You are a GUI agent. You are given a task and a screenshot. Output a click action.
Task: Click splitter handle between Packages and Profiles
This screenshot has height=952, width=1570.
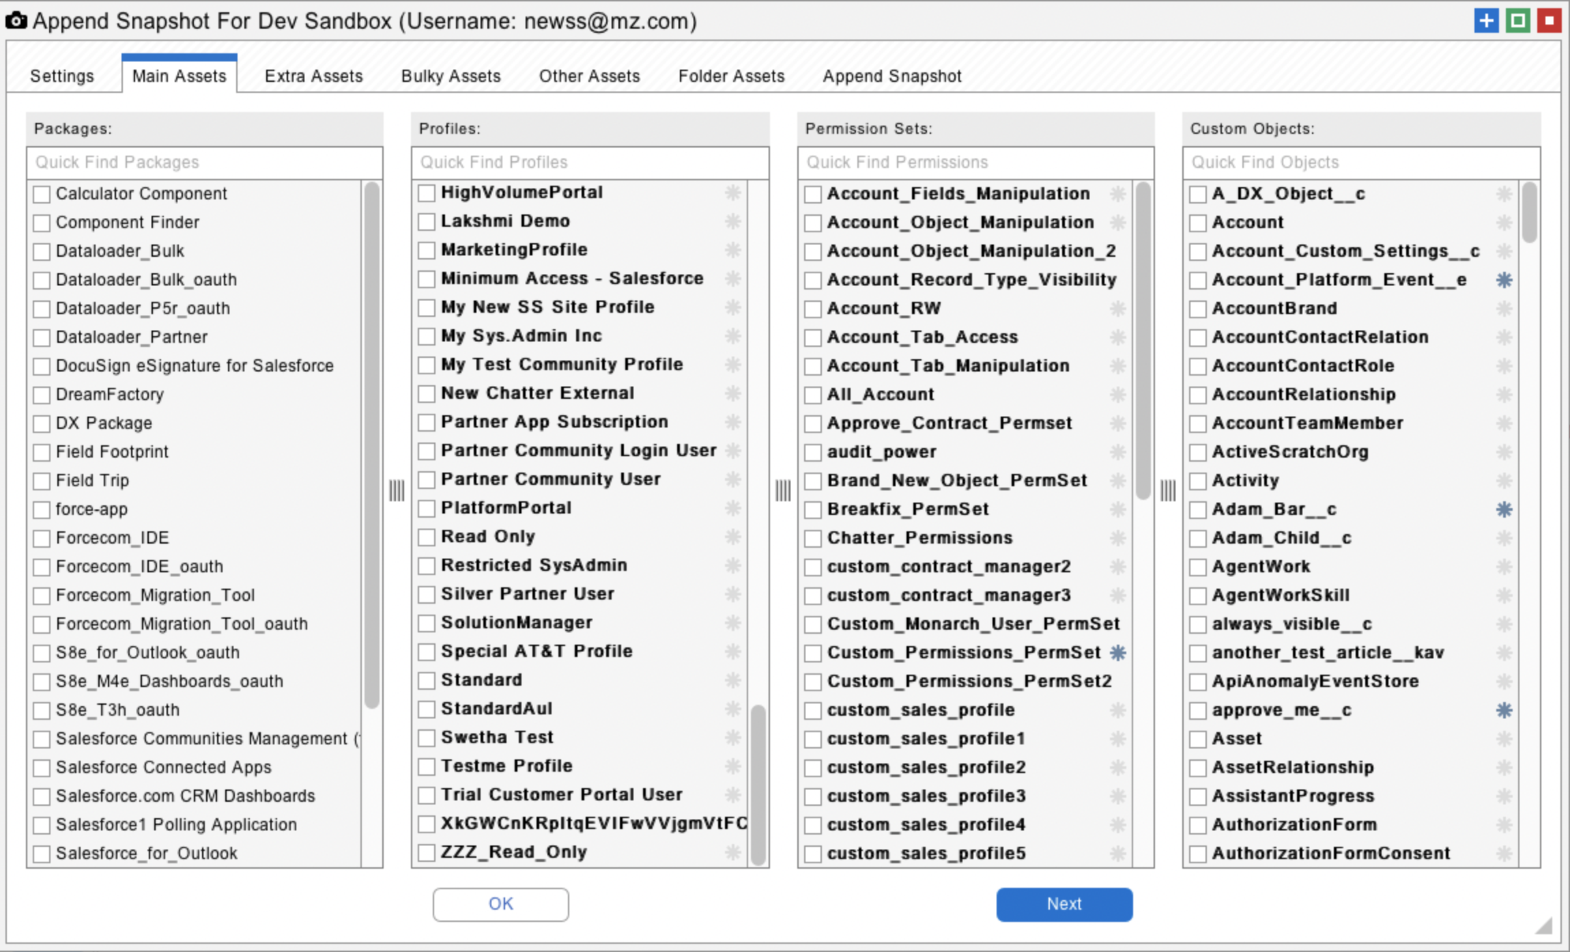point(397,490)
